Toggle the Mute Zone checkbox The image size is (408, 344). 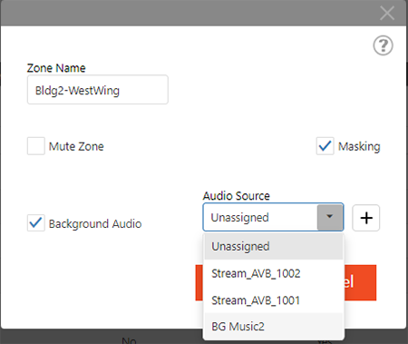click(x=36, y=146)
